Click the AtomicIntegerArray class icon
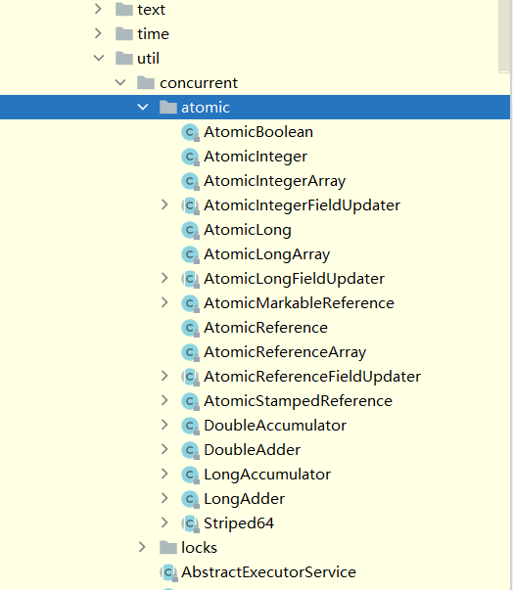 (190, 181)
